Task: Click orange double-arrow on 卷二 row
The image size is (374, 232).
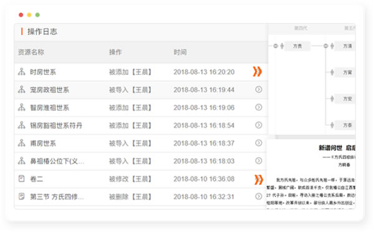Action: 259,180
